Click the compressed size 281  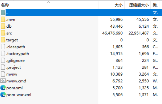(x=145, y=68)
